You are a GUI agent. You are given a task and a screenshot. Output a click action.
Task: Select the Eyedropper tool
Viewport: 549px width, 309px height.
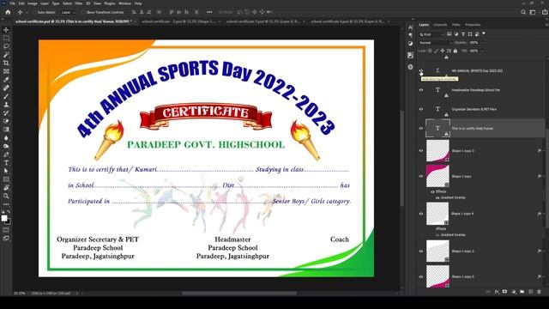click(x=6, y=80)
